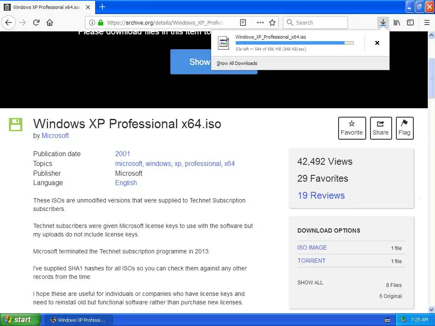
Task: Go back to the previous page
Action: pyautogui.click(x=8, y=22)
